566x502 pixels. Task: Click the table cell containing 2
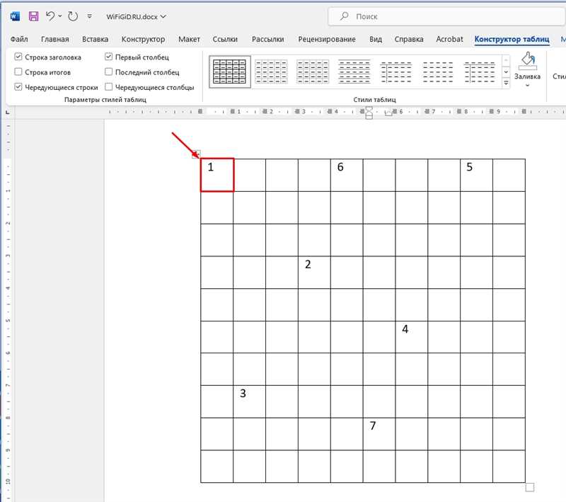314,273
